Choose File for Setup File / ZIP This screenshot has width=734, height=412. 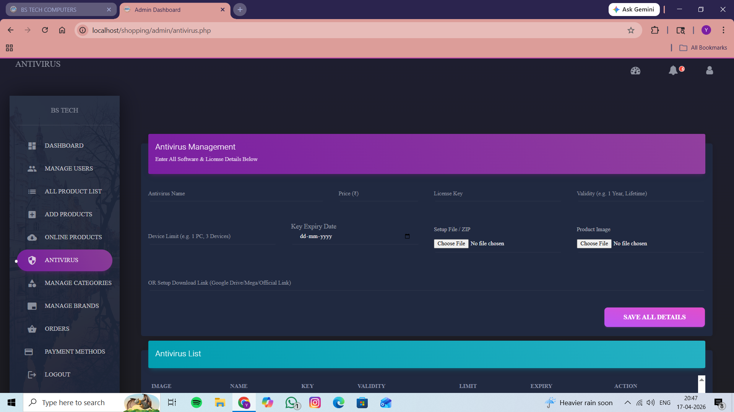coord(451,244)
